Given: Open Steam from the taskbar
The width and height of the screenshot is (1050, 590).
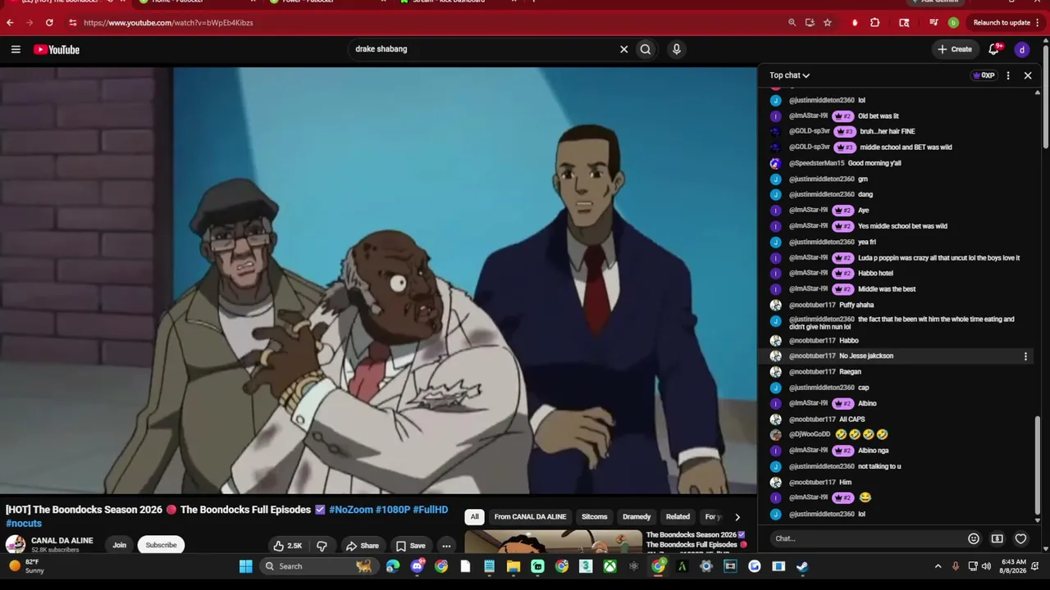Looking at the screenshot, I should pos(802,566).
